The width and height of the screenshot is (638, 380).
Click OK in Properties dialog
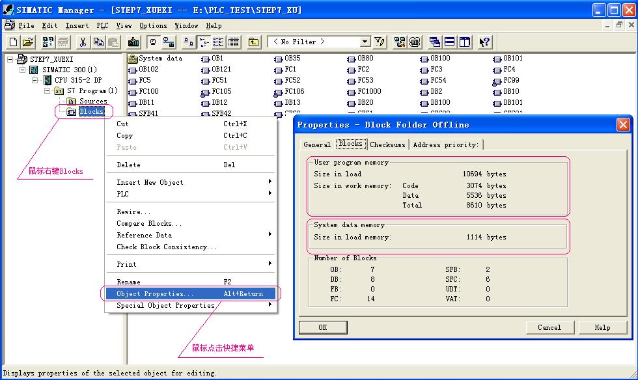(x=323, y=327)
